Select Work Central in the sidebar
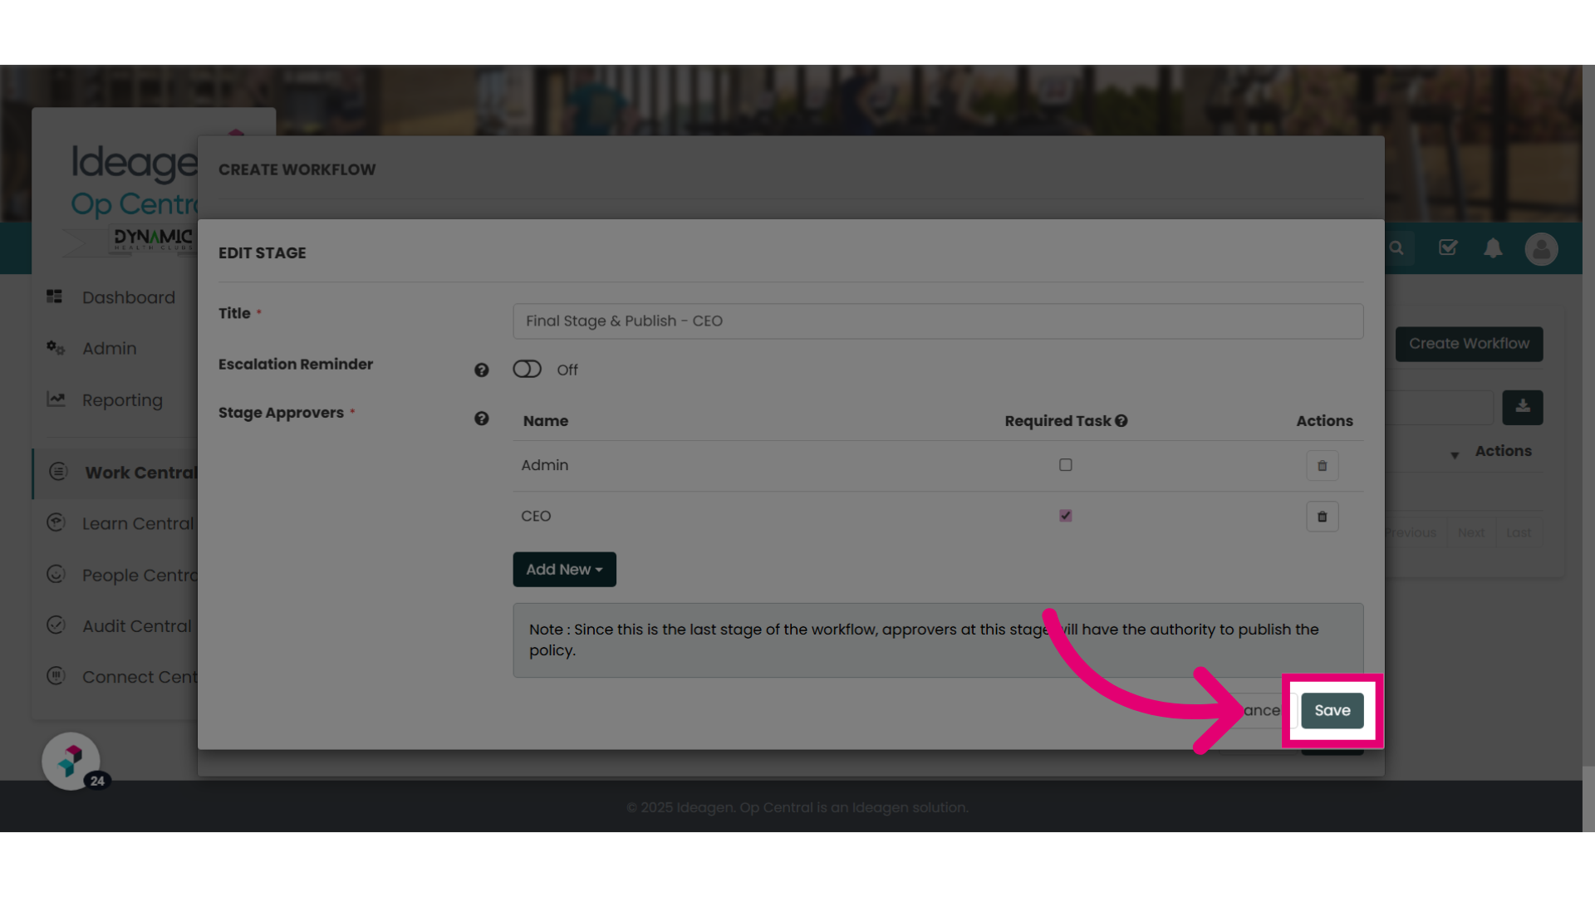Screen dimensions: 1595x897 [x=116, y=473]
